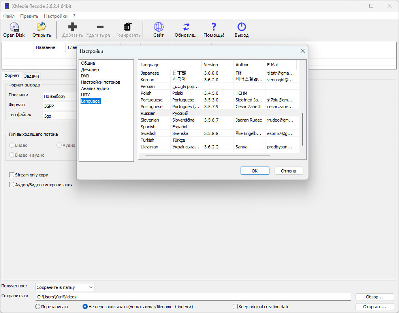This screenshot has width=399, height=313.
Task: Open the Профиль combo box
Action: coord(59,96)
